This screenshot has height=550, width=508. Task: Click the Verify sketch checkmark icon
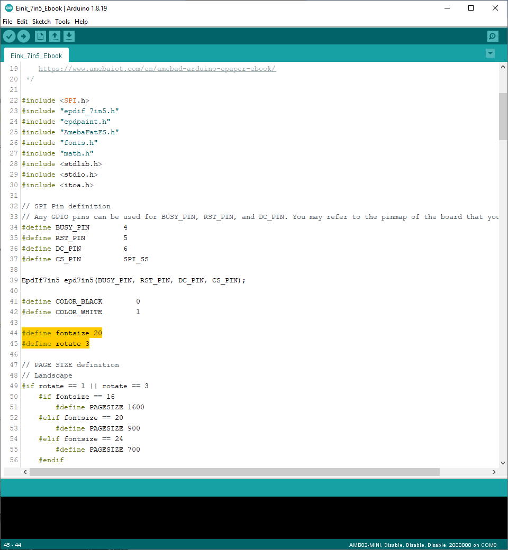pyautogui.click(x=10, y=36)
